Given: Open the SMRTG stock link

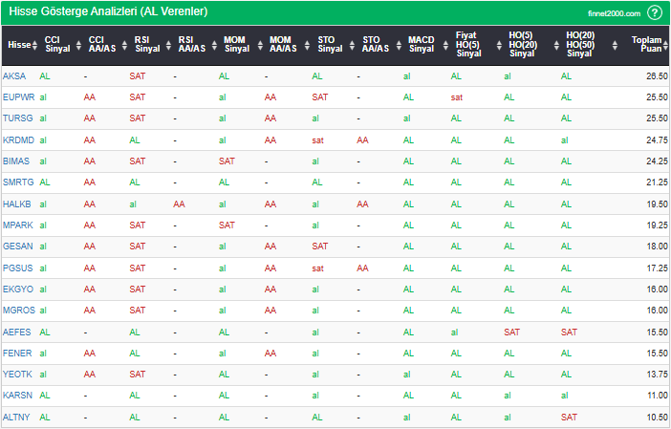Looking at the screenshot, I should coord(18,182).
